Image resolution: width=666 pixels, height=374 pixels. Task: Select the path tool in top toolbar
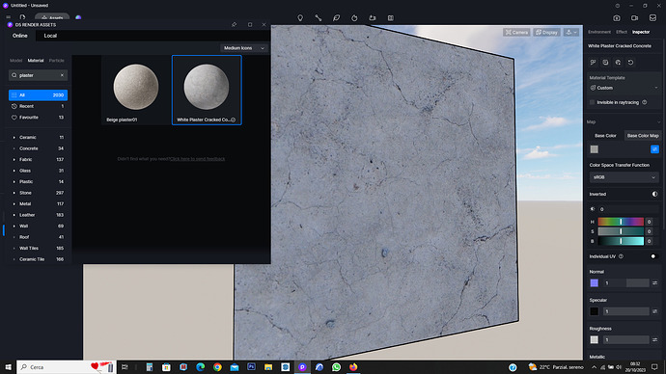319,17
